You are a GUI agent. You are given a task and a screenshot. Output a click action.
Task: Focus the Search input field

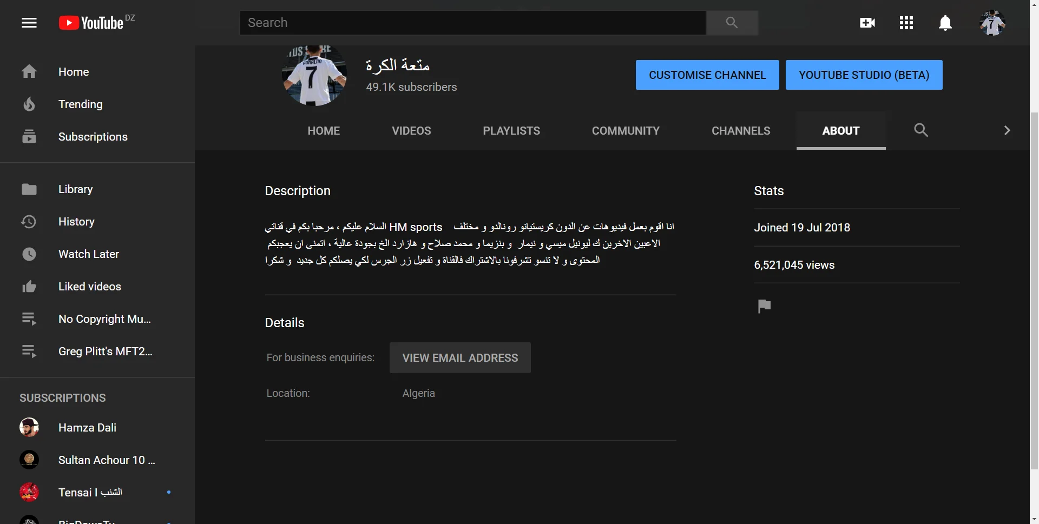click(x=472, y=23)
